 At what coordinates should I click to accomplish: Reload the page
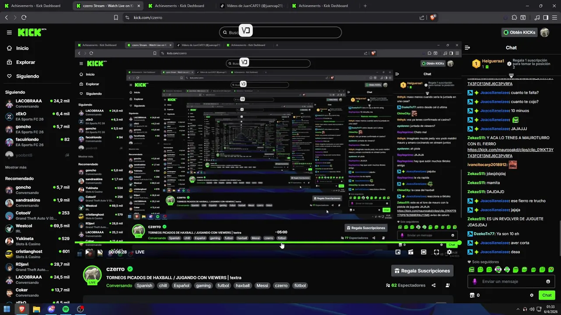coord(24,17)
